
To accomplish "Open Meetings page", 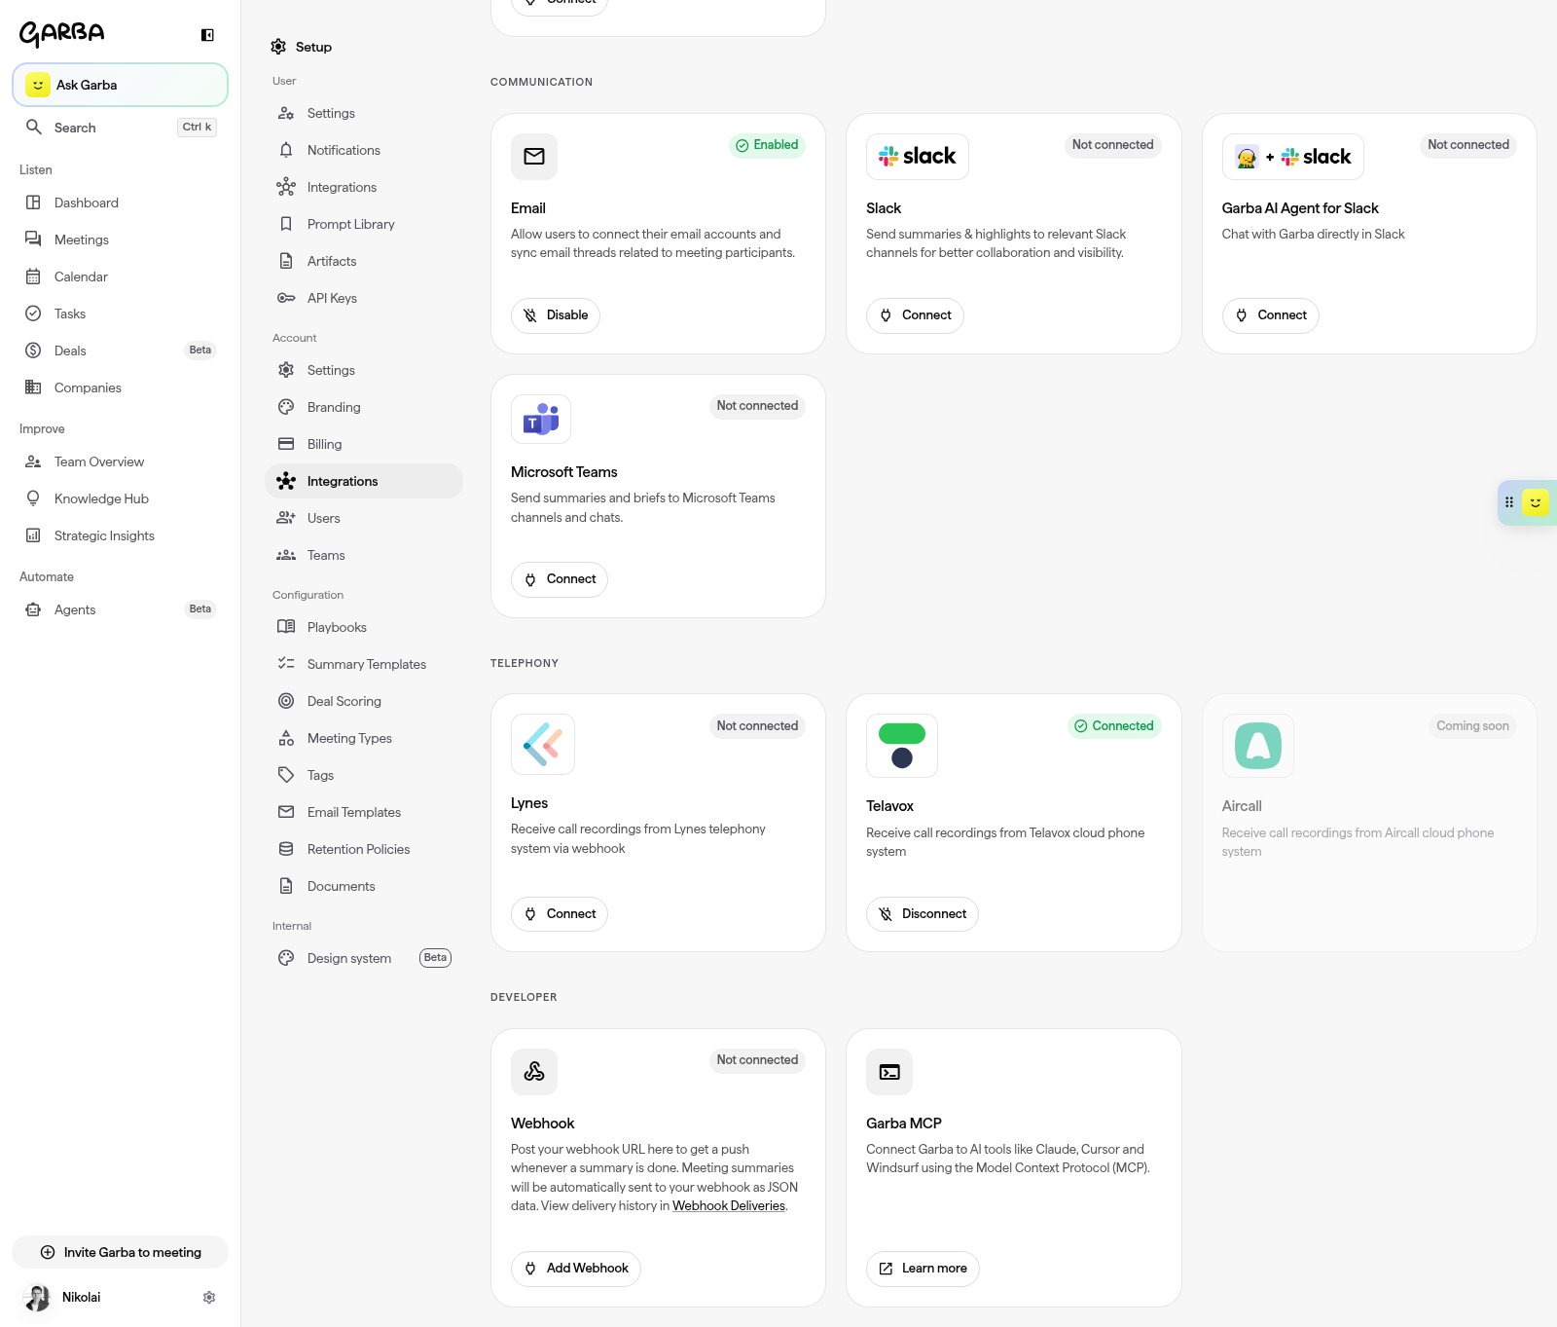I will point(121,240).
